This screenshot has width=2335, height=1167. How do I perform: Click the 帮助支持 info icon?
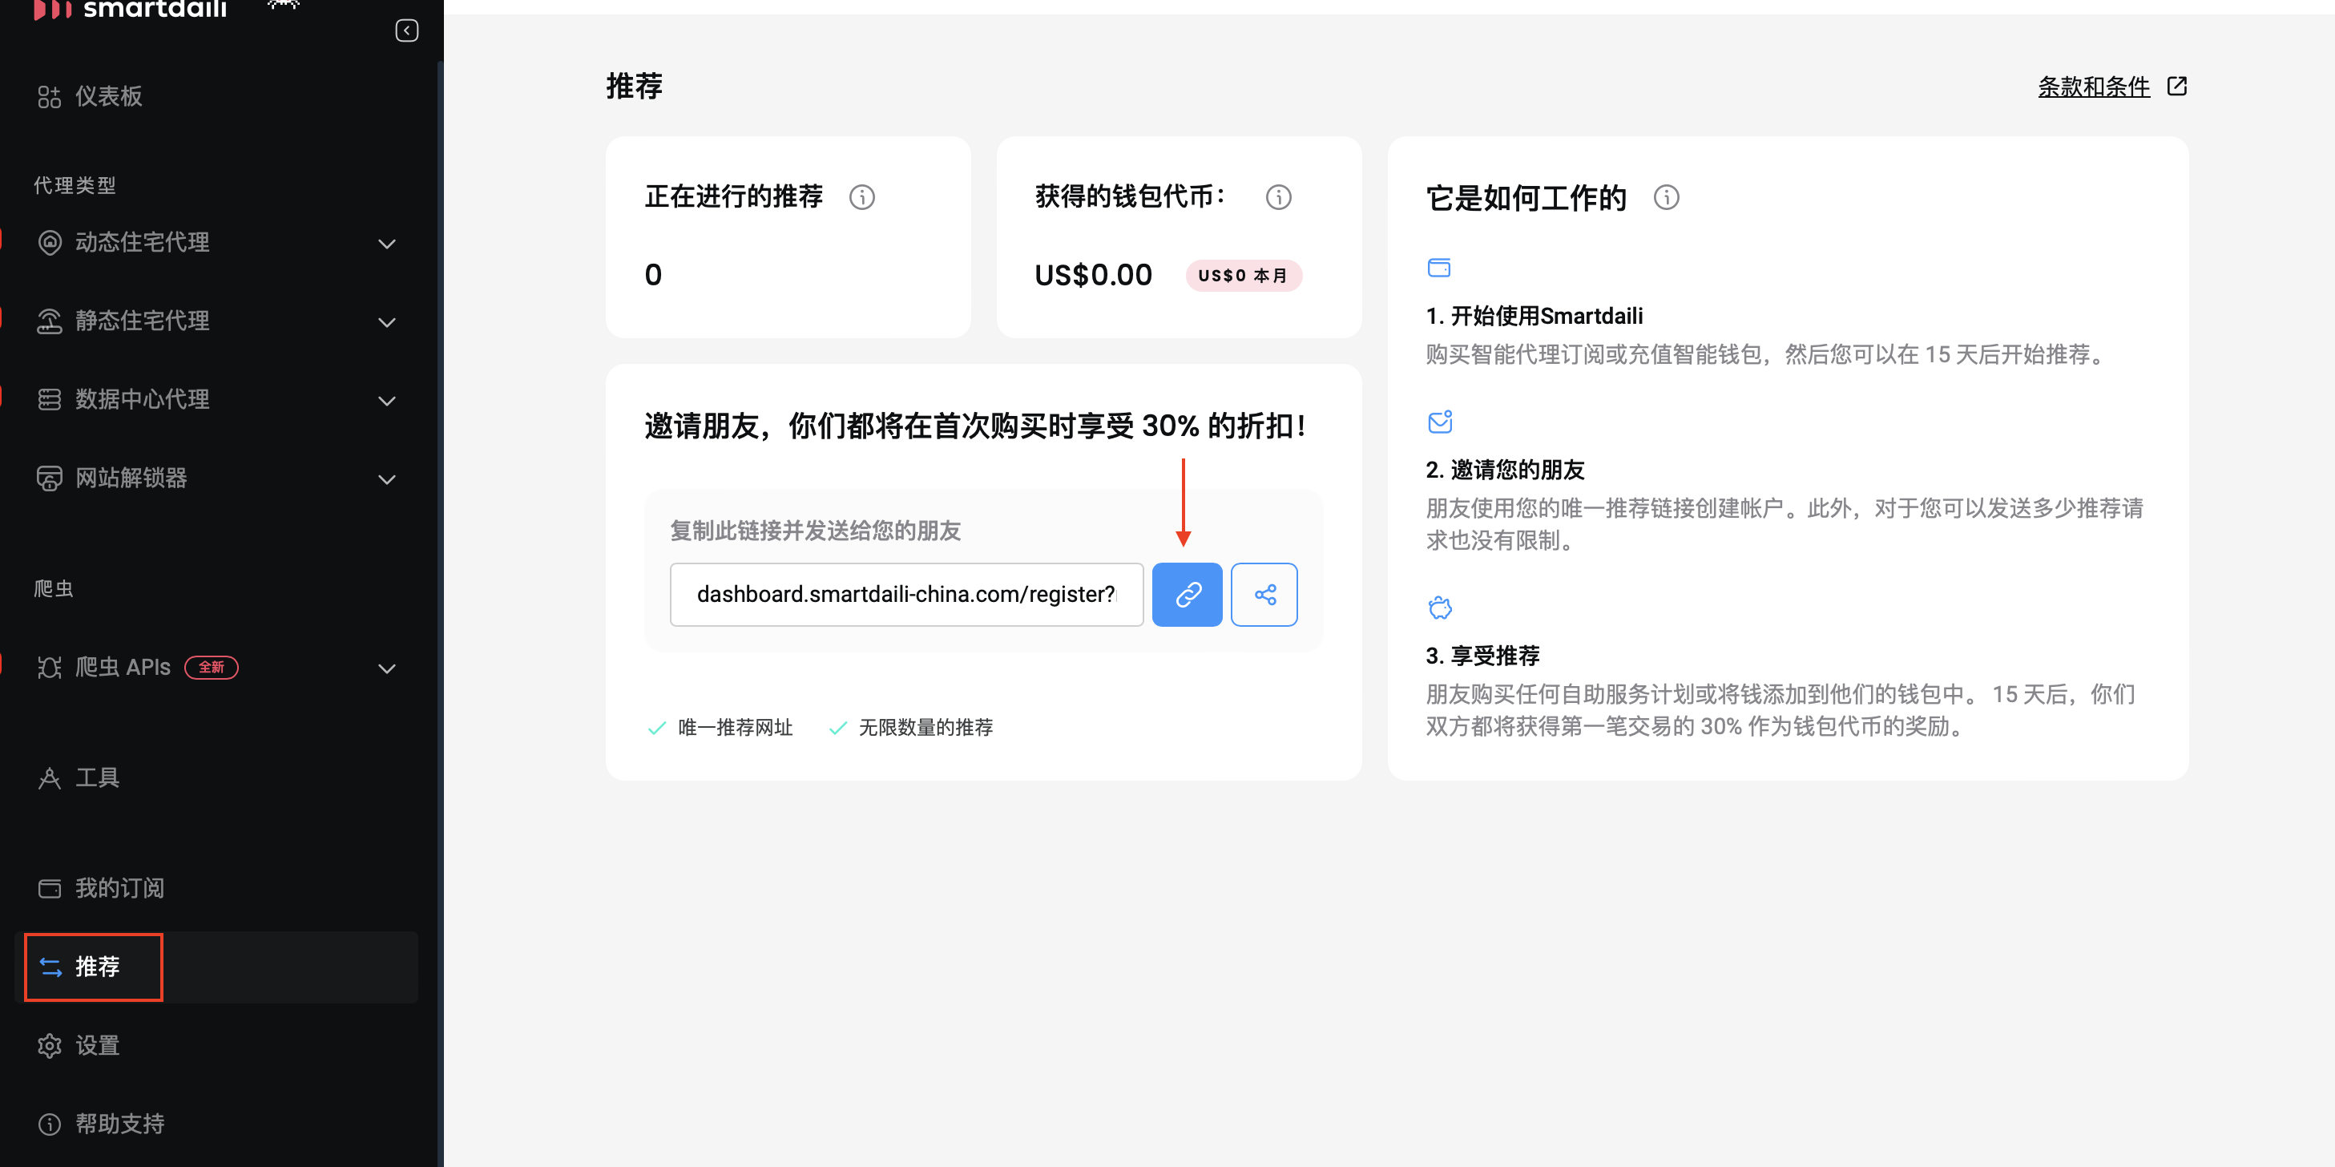49,1125
